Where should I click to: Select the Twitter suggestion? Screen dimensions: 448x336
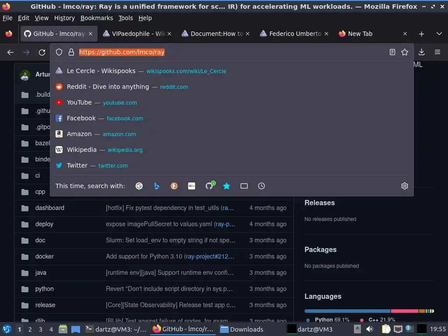(232, 165)
